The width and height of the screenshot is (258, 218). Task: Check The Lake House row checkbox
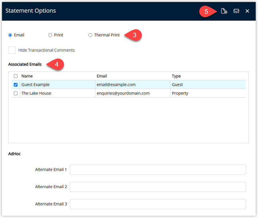(x=16, y=94)
